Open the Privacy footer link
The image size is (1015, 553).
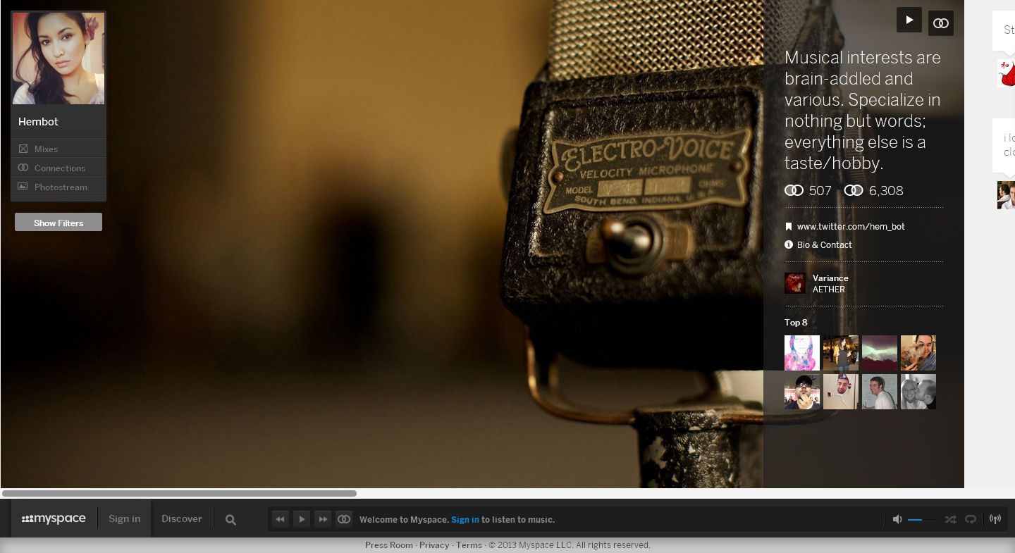click(434, 545)
